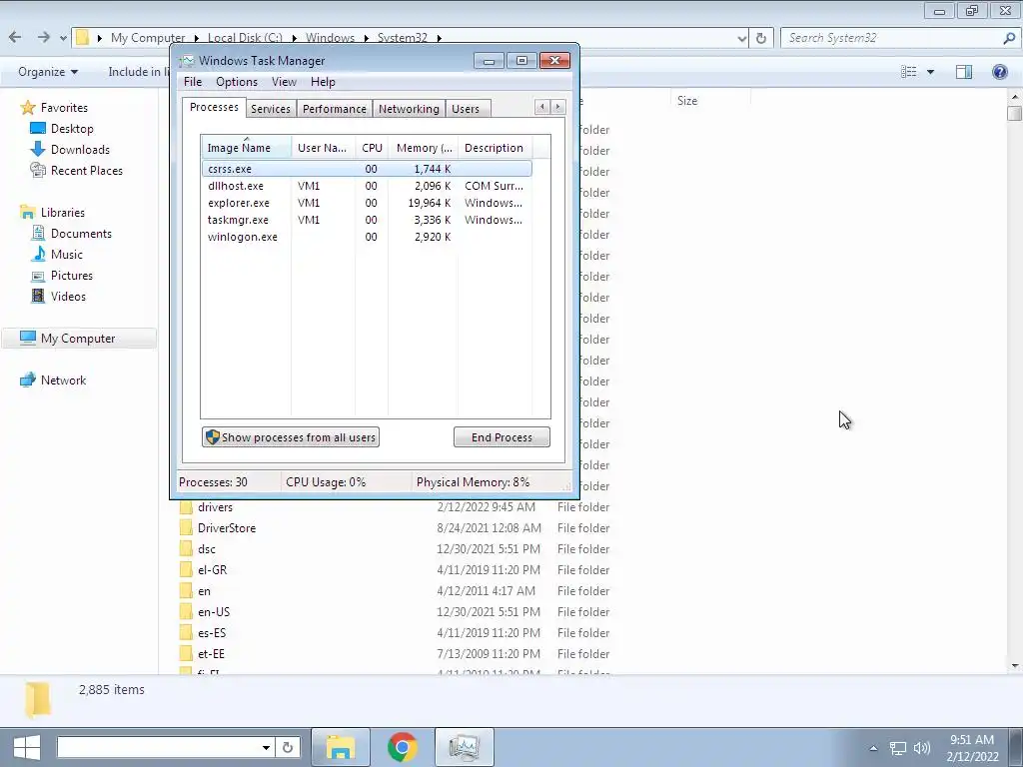The image size is (1023, 767).
Task: Open the Documents library
Action: pyautogui.click(x=81, y=234)
